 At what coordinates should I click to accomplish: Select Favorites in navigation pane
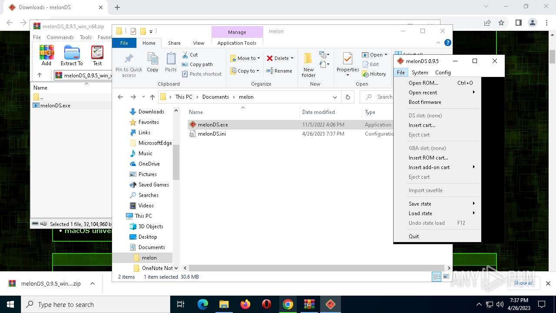(x=148, y=122)
